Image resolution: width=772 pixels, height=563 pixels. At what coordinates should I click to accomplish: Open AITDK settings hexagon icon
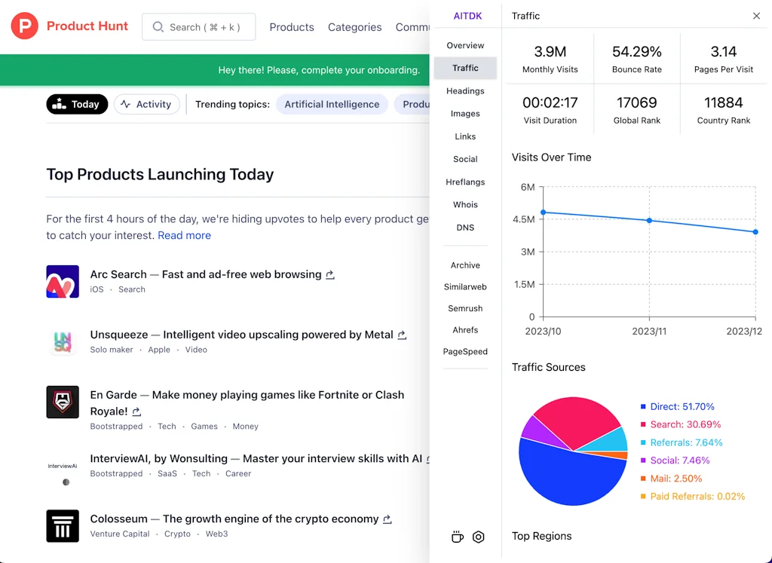click(478, 537)
